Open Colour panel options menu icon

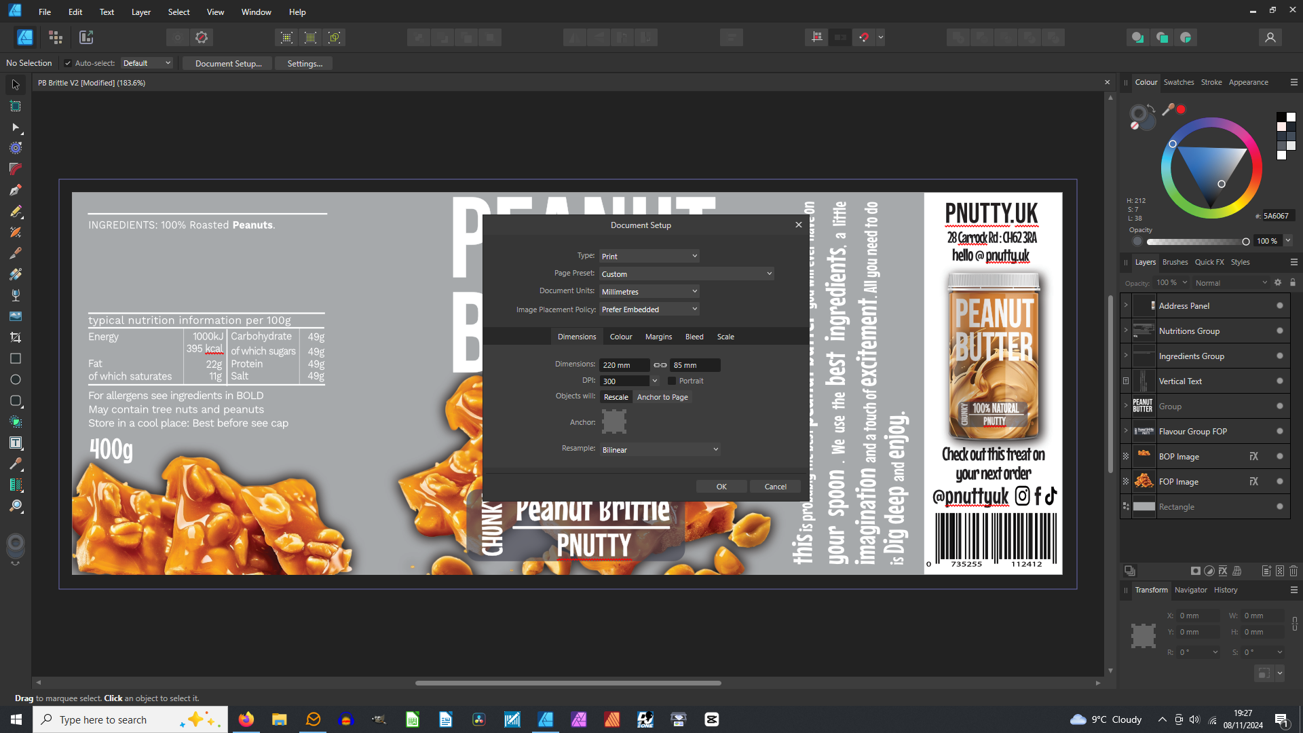click(1294, 82)
